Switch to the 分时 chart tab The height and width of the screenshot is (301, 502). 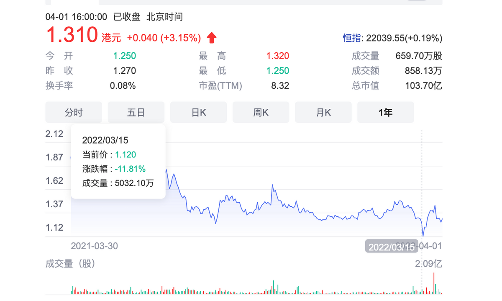tap(74, 112)
